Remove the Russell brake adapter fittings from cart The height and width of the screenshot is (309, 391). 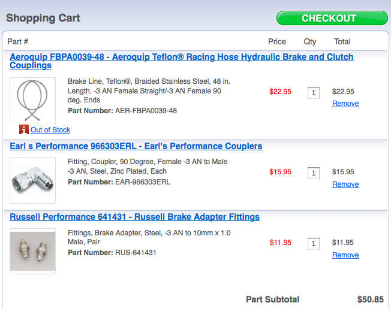345,255
